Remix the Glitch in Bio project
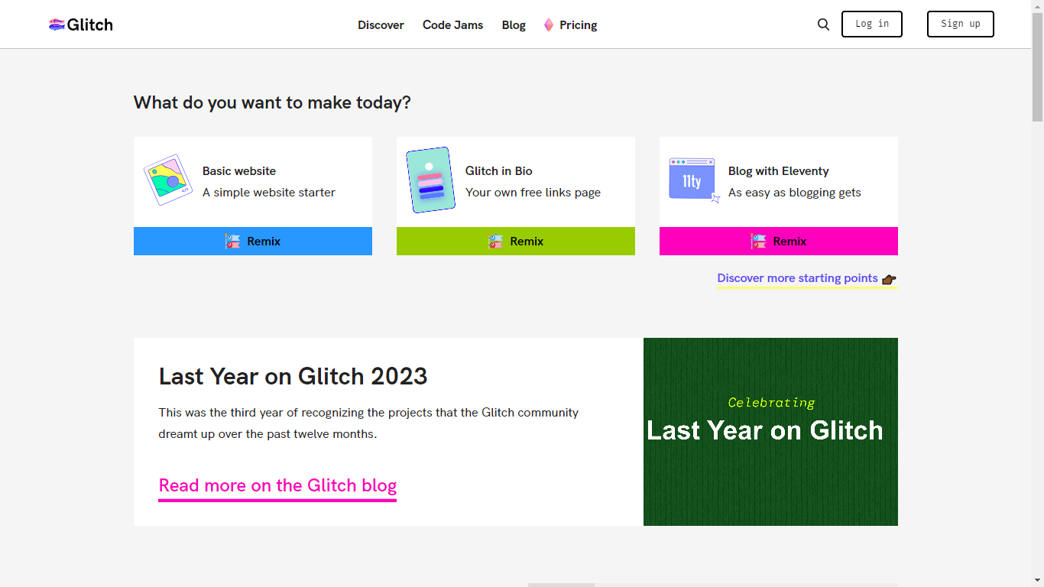 (516, 241)
